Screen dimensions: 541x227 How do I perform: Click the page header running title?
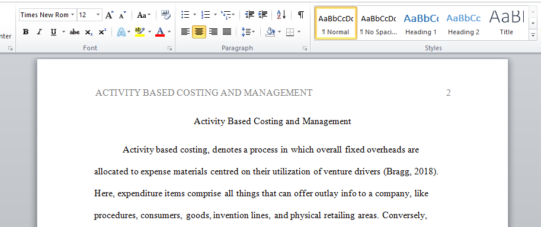[x=204, y=93]
